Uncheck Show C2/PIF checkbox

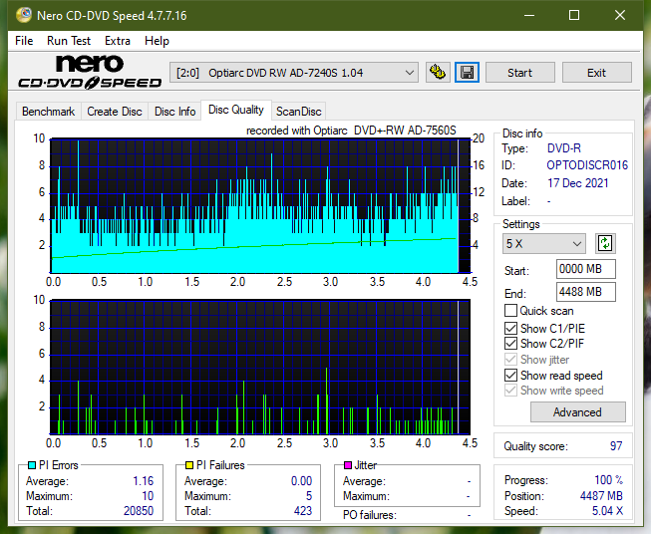[510, 344]
